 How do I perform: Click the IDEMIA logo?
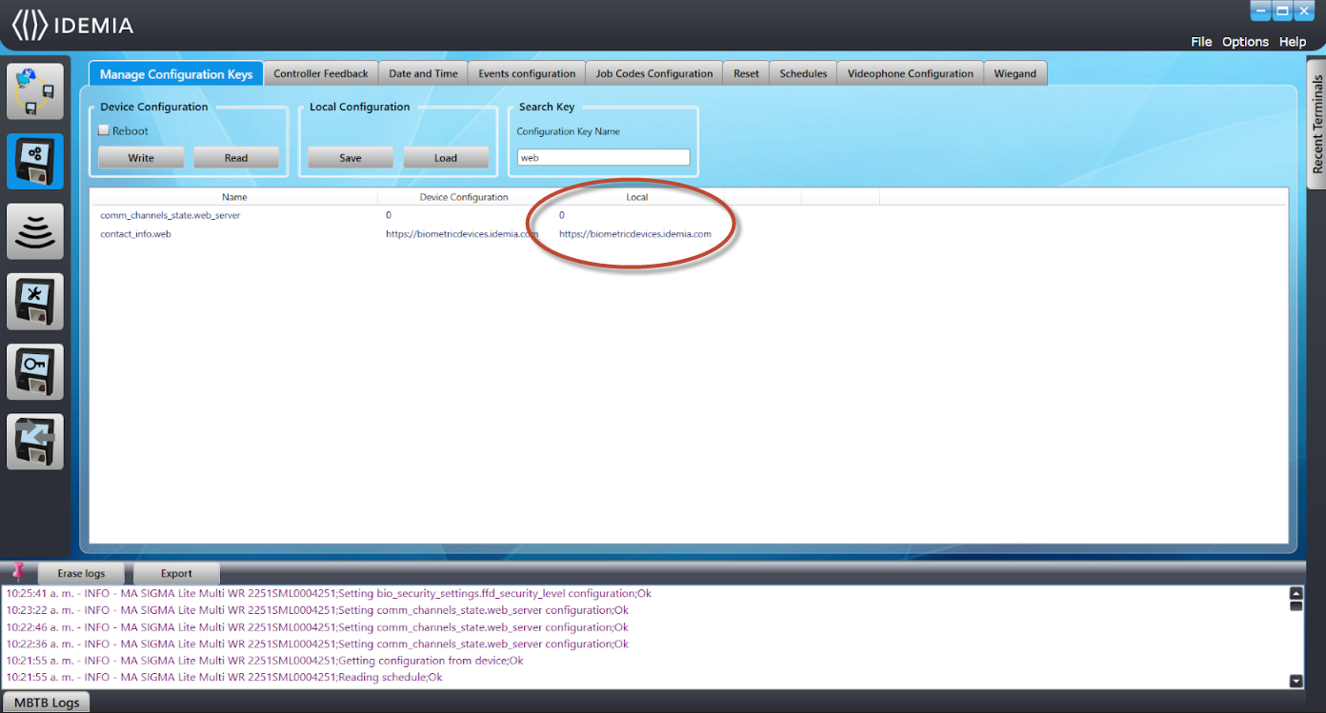point(72,26)
